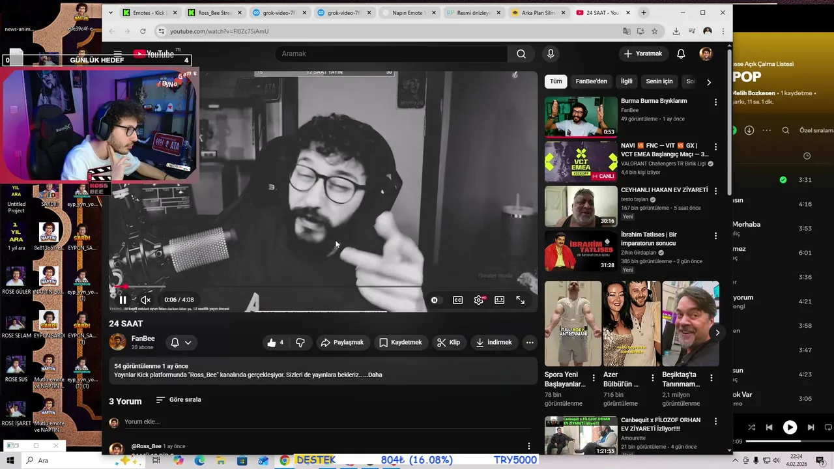
Task: Switch player to theater mode
Action: 499,300
